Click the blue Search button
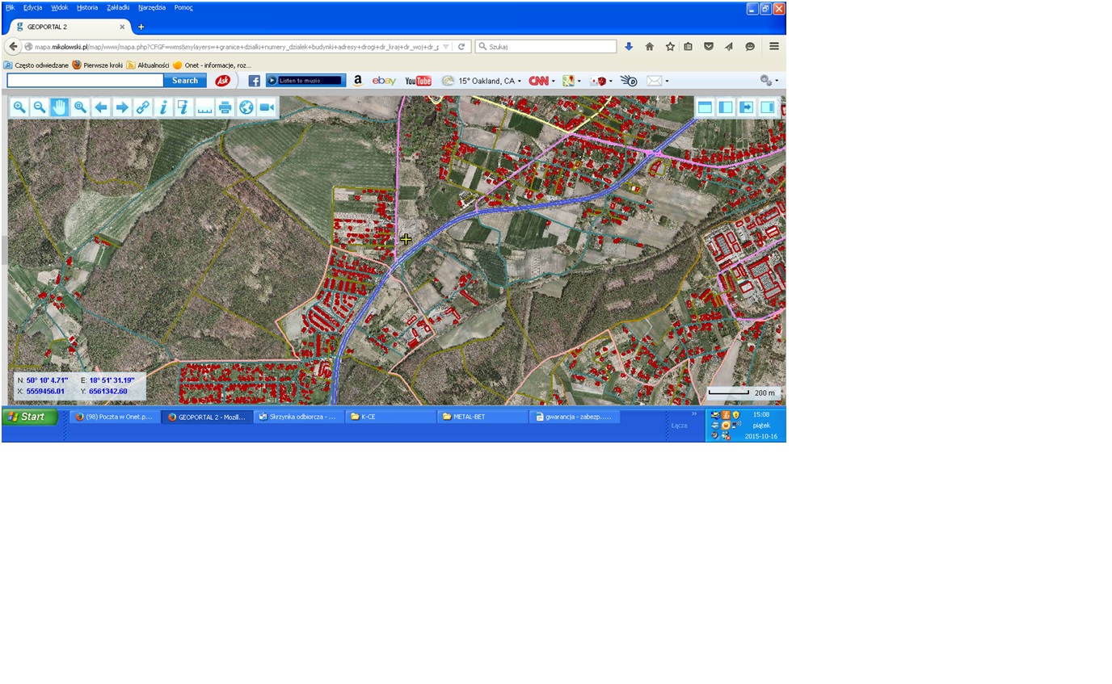This screenshot has height=684, width=1112. tap(185, 81)
